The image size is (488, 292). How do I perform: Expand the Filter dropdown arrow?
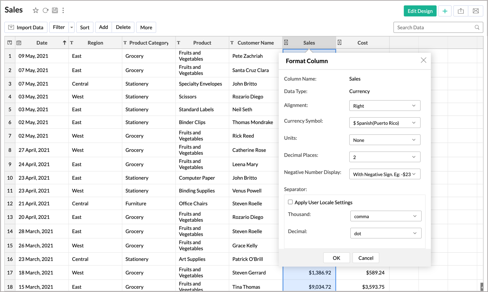pos(72,27)
